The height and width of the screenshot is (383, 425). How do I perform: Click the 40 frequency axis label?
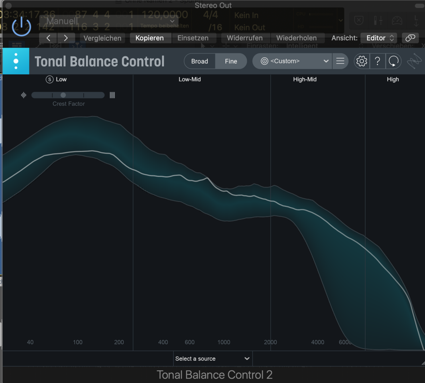click(x=30, y=342)
